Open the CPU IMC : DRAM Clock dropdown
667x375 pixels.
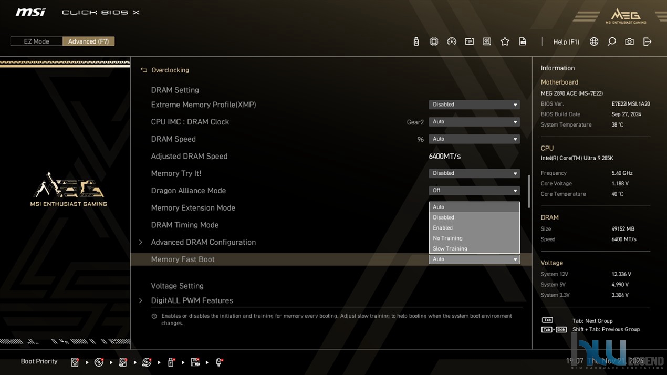pyautogui.click(x=474, y=122)
